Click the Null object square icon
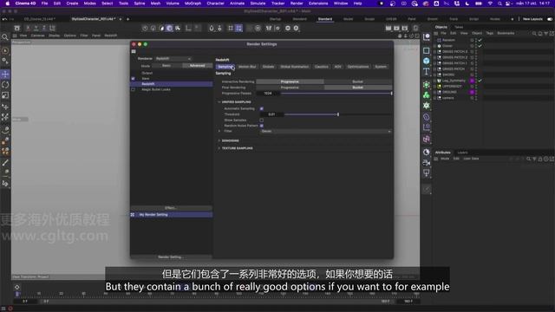 point(427,50)
